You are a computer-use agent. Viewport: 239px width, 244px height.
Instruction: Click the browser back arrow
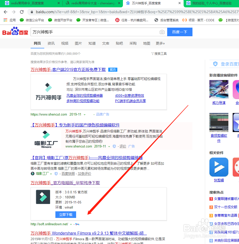click(6, 12)
